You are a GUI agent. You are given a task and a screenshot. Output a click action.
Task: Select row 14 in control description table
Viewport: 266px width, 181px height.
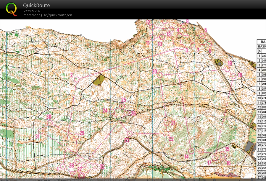(261, 116)
